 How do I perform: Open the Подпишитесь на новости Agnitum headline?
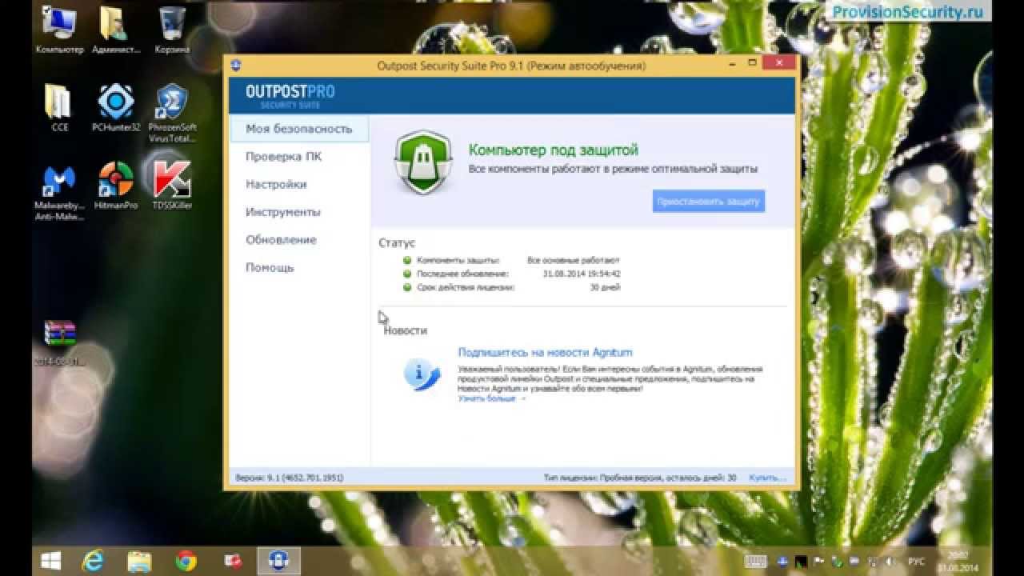pyautogui.click(x=546, y=352)
